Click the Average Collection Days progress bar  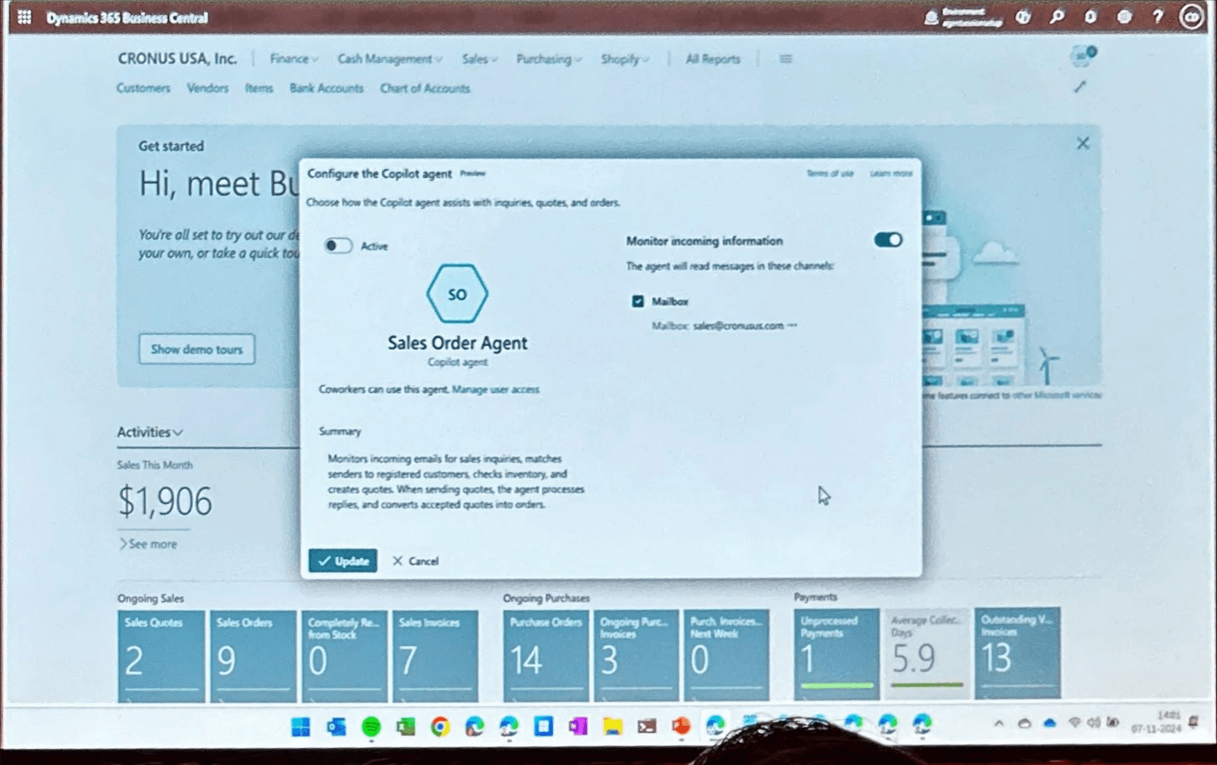[x=927, y=685]
